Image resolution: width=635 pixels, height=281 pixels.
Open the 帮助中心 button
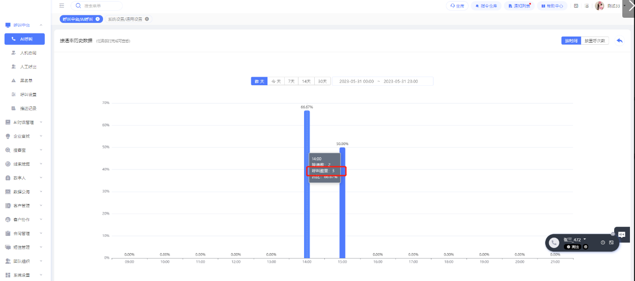(x=551, y=6)
